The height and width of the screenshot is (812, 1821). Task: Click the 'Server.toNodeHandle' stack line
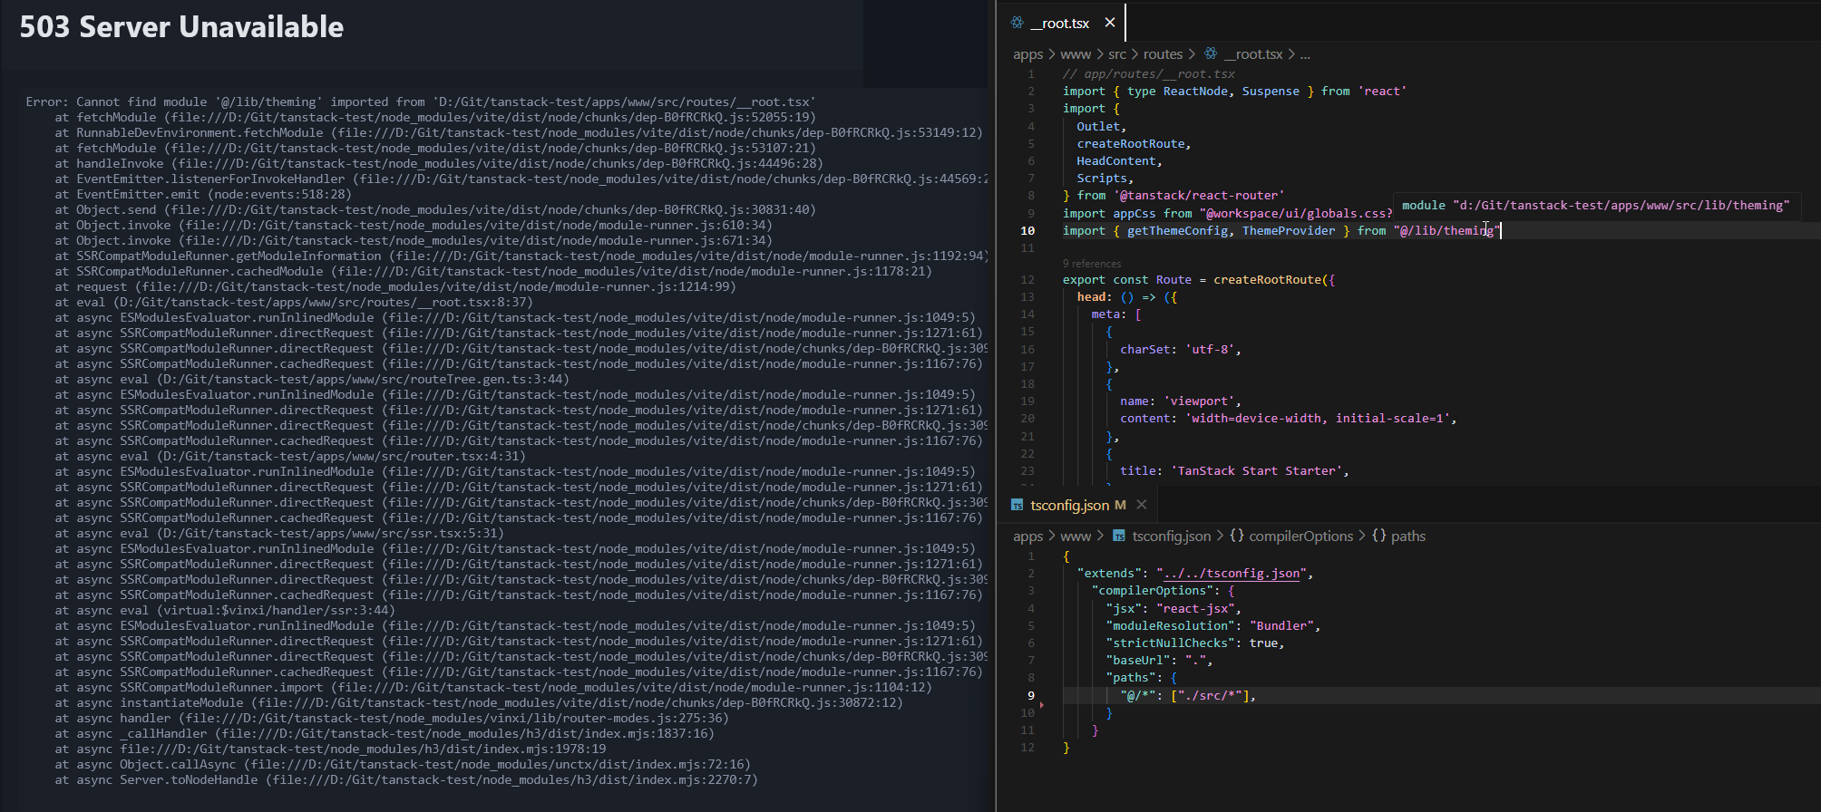(406, 780)
